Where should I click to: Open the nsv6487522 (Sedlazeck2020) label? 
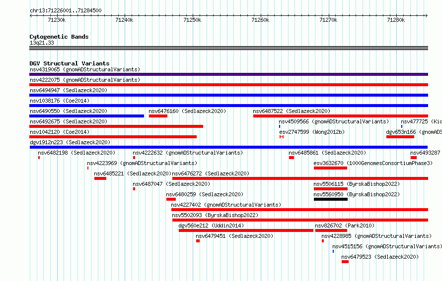click(292, 111)
